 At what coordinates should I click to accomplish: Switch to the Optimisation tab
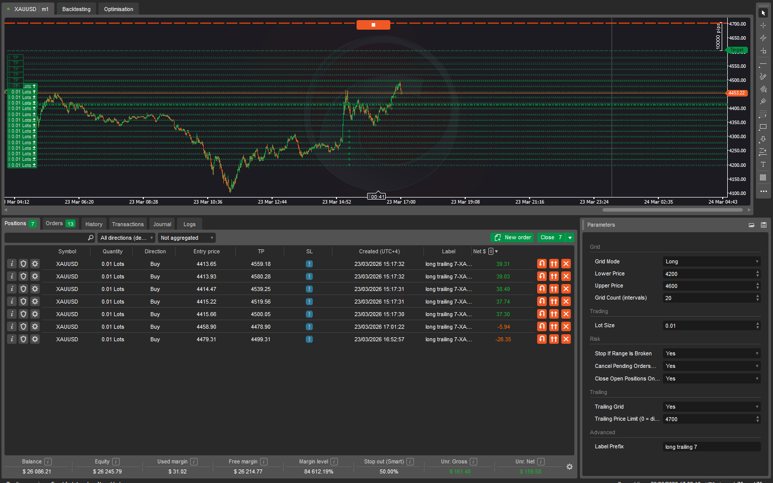pyautogui.click(x=118, y=9)
